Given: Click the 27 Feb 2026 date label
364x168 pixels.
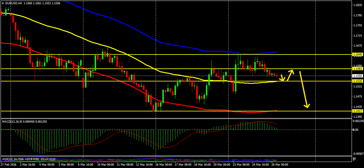Looking at the screenshot, I should point(9,165).
